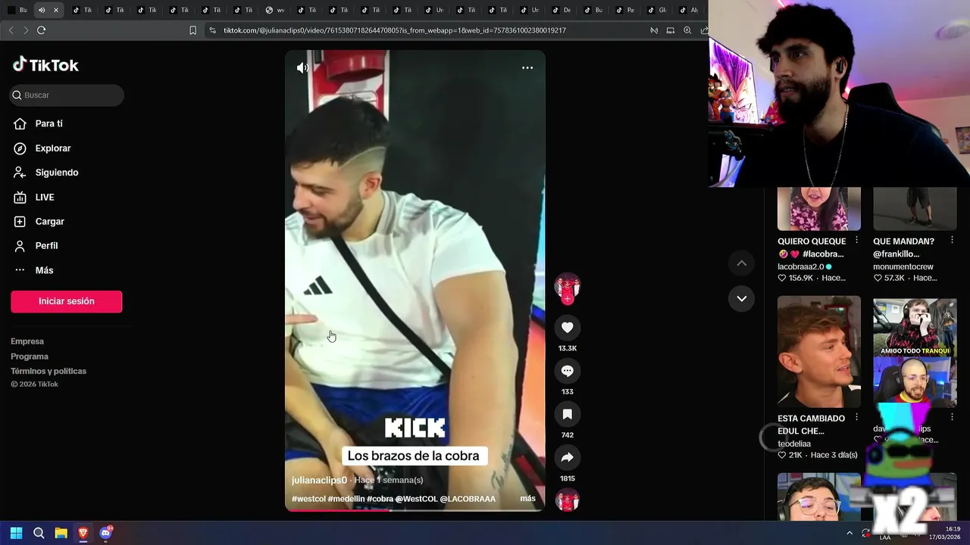This screenshot has height=545, width=970.
Task: Click the @LACOBRAAA mention
Action: click(468, 499)
